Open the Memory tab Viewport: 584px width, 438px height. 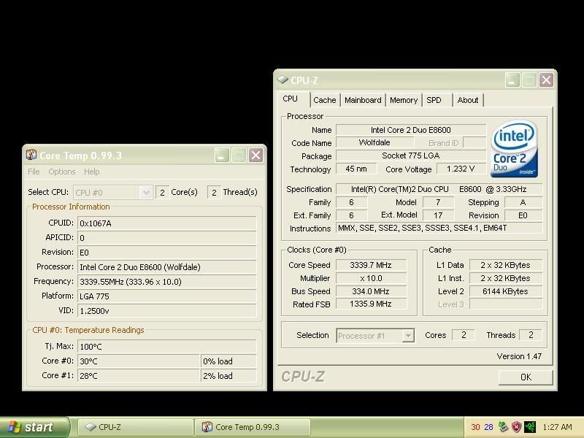pos(404,100)
